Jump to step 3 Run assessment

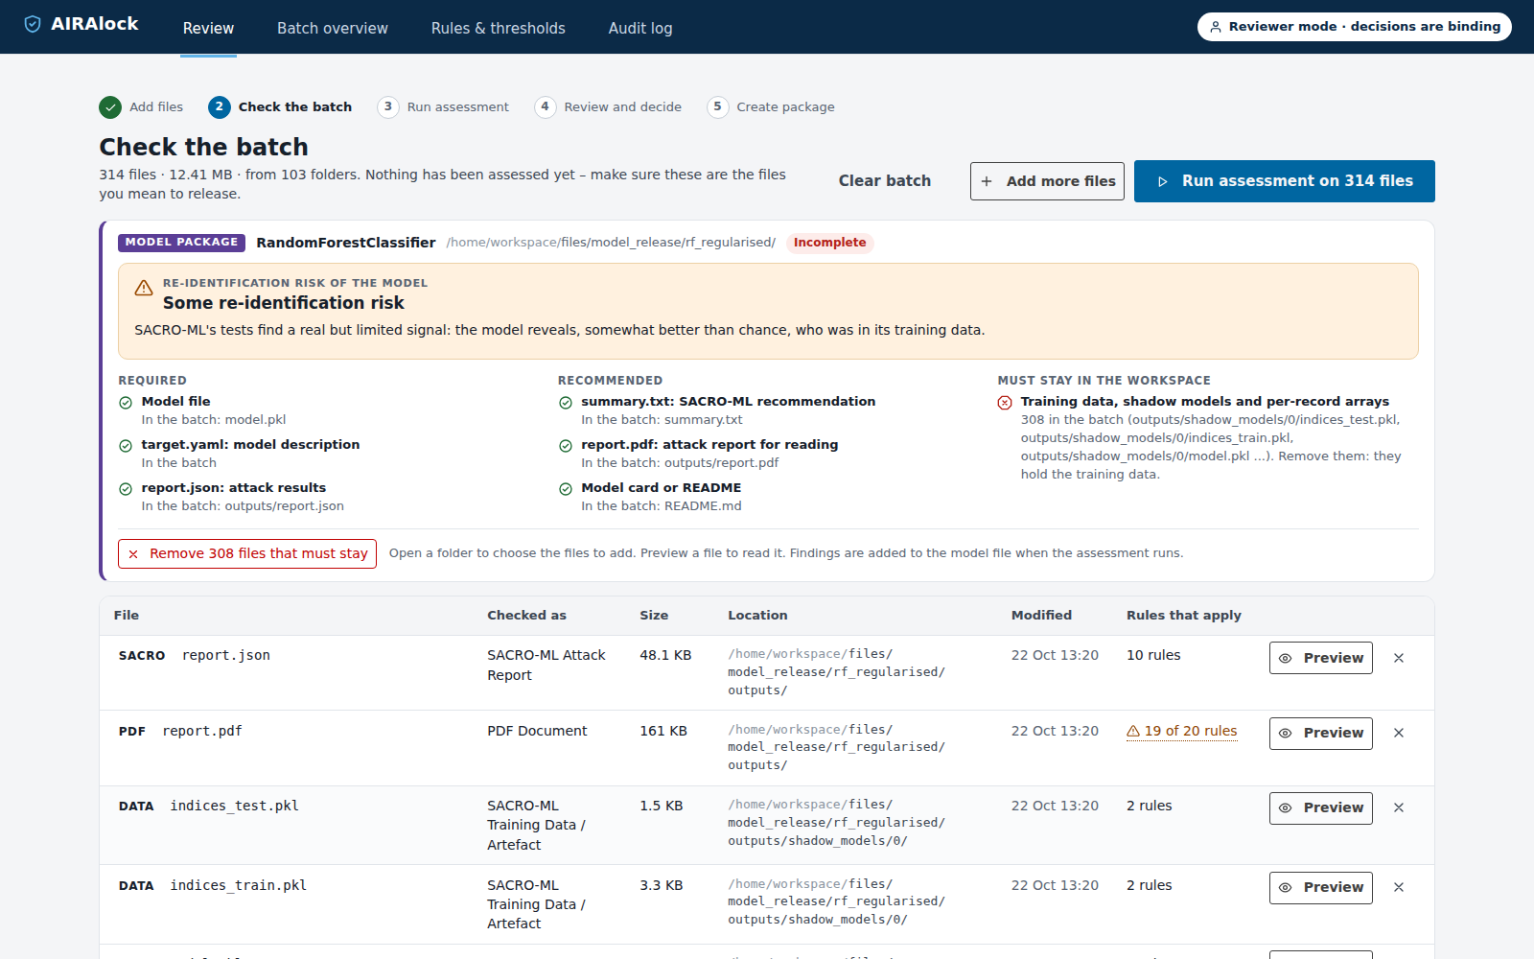[x=443, y=106]
